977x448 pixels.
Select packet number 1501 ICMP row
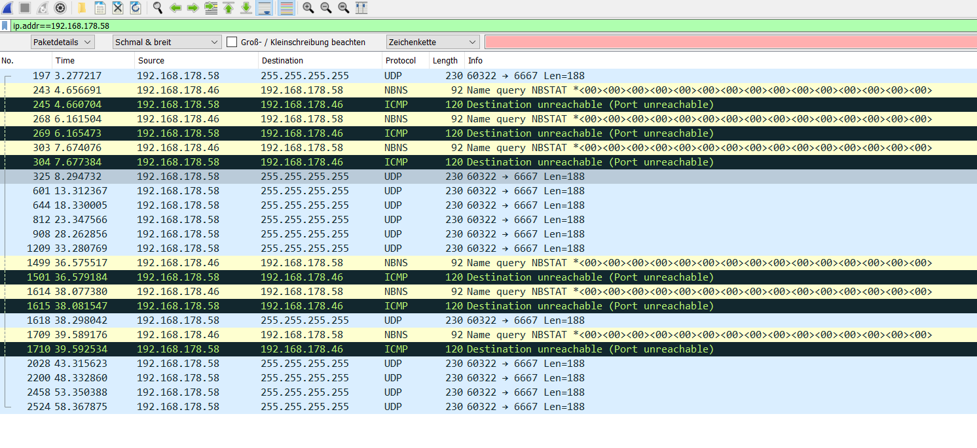click(x=393, y=277)
